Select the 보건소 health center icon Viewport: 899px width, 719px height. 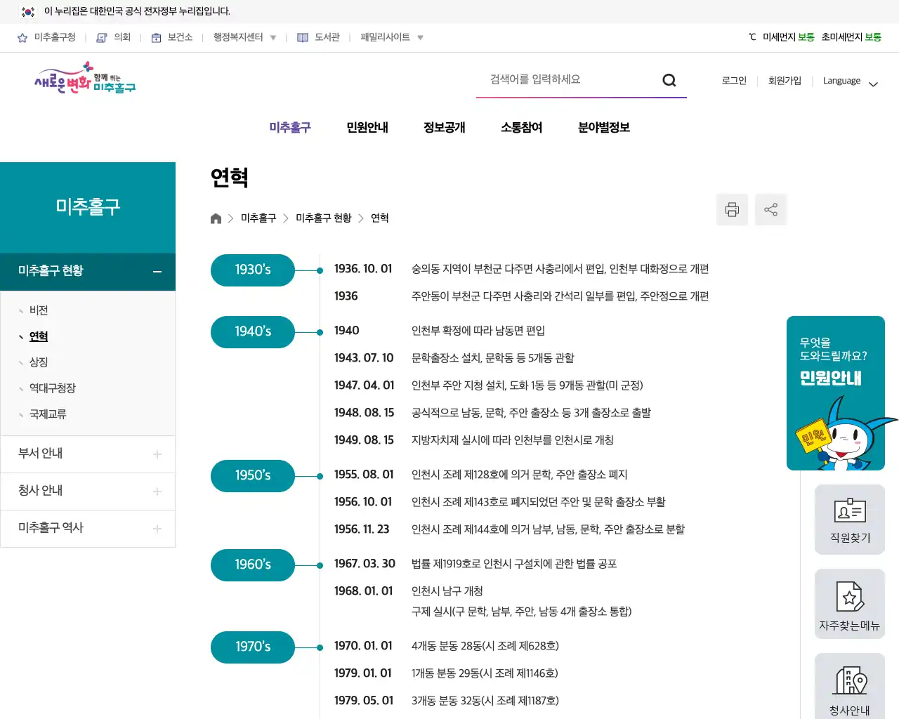point(155,37)
